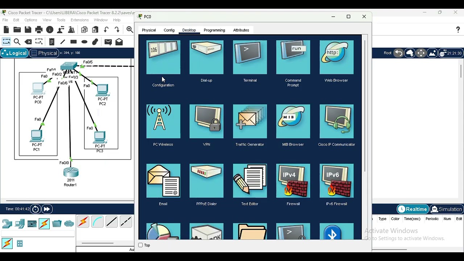Screen dimensions: 464x261
Task: Switch to Physical workspace view
Action: [x=44, y=53]
